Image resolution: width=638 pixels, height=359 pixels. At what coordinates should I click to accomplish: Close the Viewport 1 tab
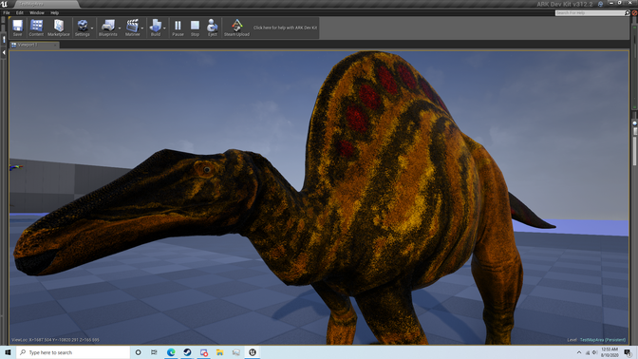[55, 45]
